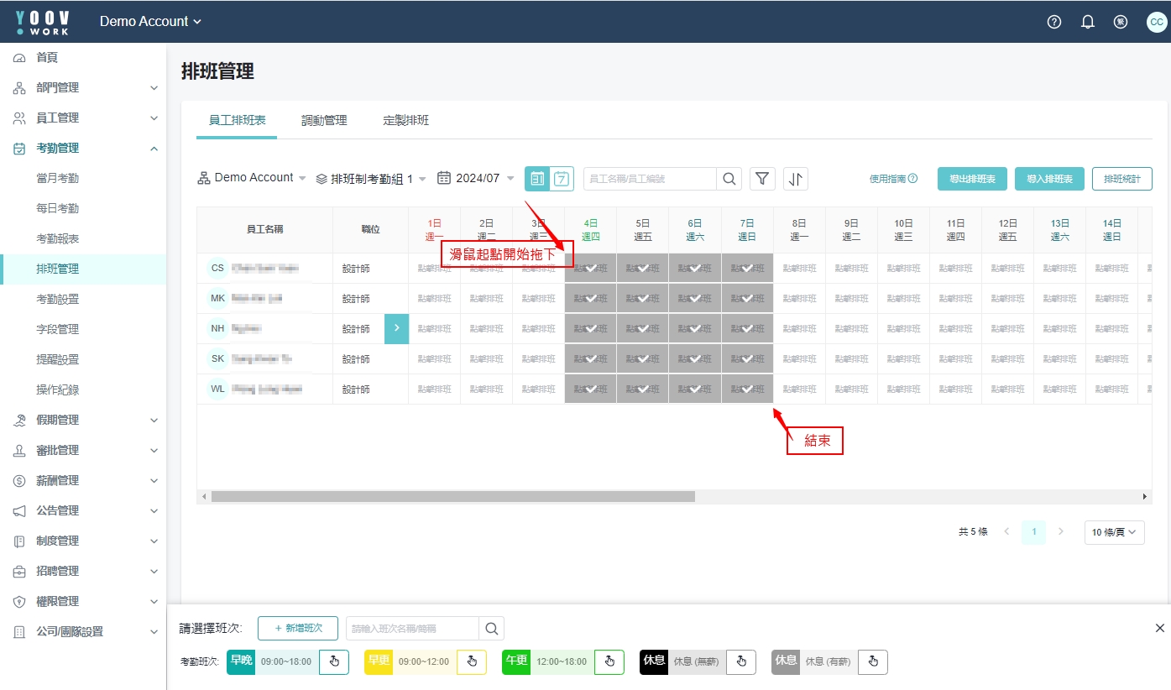1171x690 pixels.
Task: Switch to weekly calendar view
Action: point(562,179)
